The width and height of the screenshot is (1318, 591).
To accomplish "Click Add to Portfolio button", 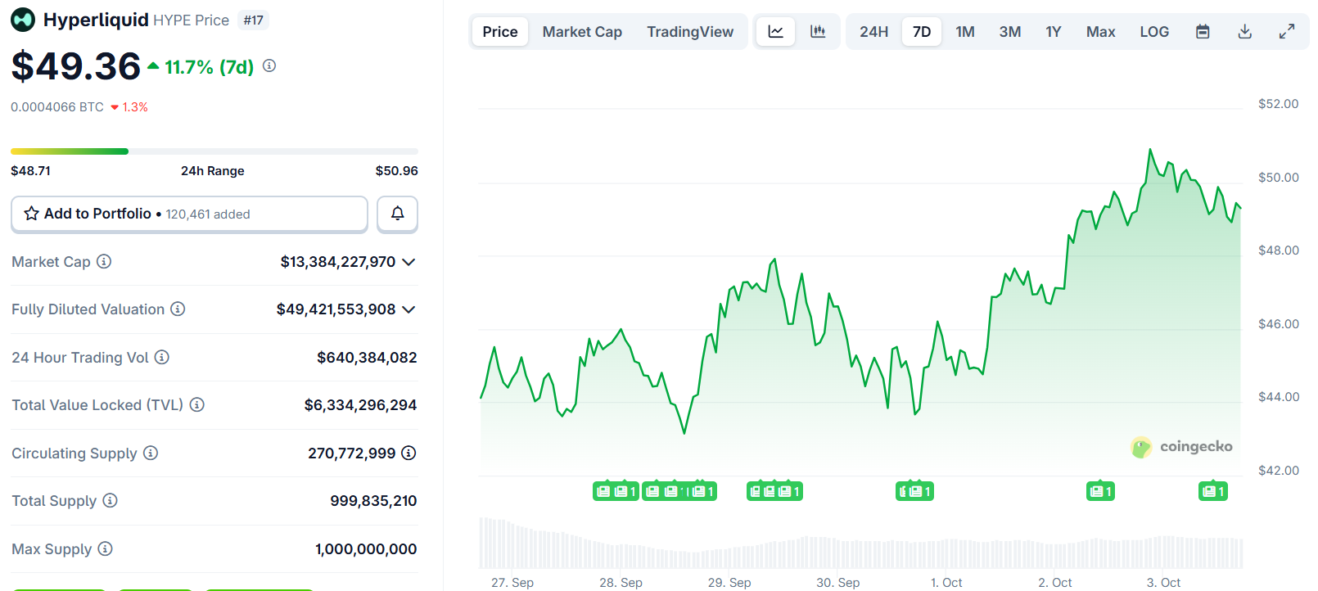I will [x=189, y=214].
